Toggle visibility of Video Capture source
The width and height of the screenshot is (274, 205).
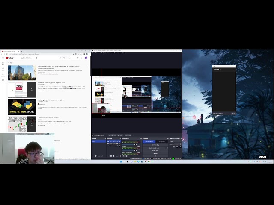coord(117,141)
